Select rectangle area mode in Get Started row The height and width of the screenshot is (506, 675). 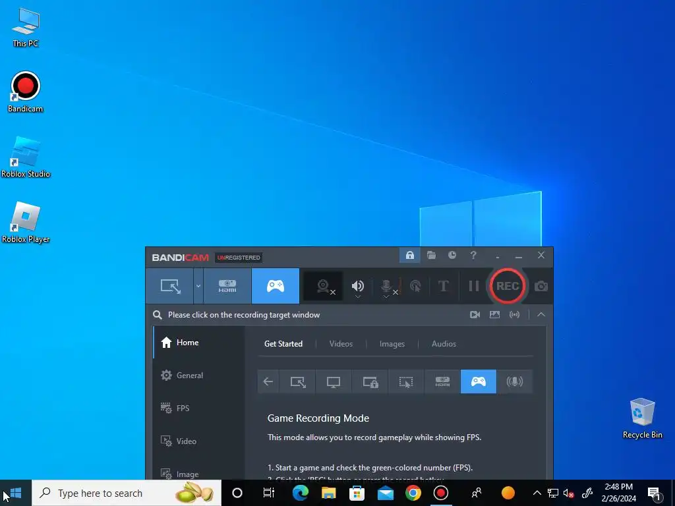click(297, 381)
